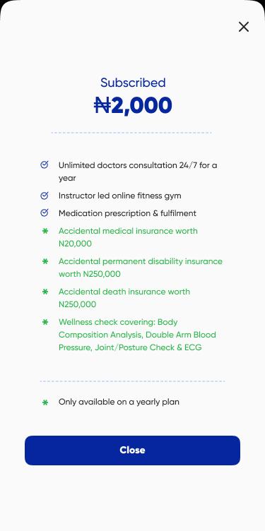Viewport: 265px width, 531px height.
Task: Click the blue Close button
Action: click(133, 450)
